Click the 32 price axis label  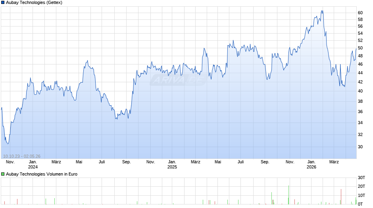point(360,134)
